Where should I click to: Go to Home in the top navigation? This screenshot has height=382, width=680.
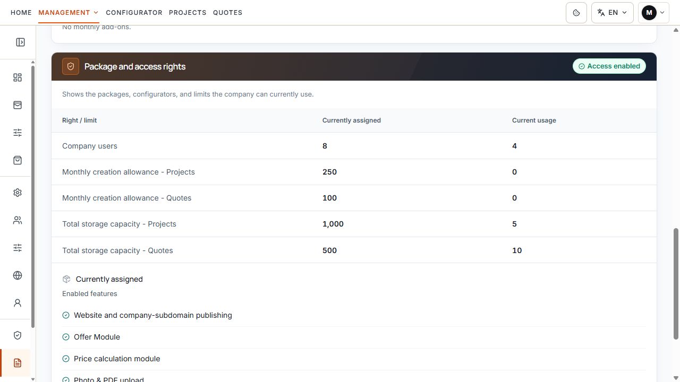coord(21,12)
